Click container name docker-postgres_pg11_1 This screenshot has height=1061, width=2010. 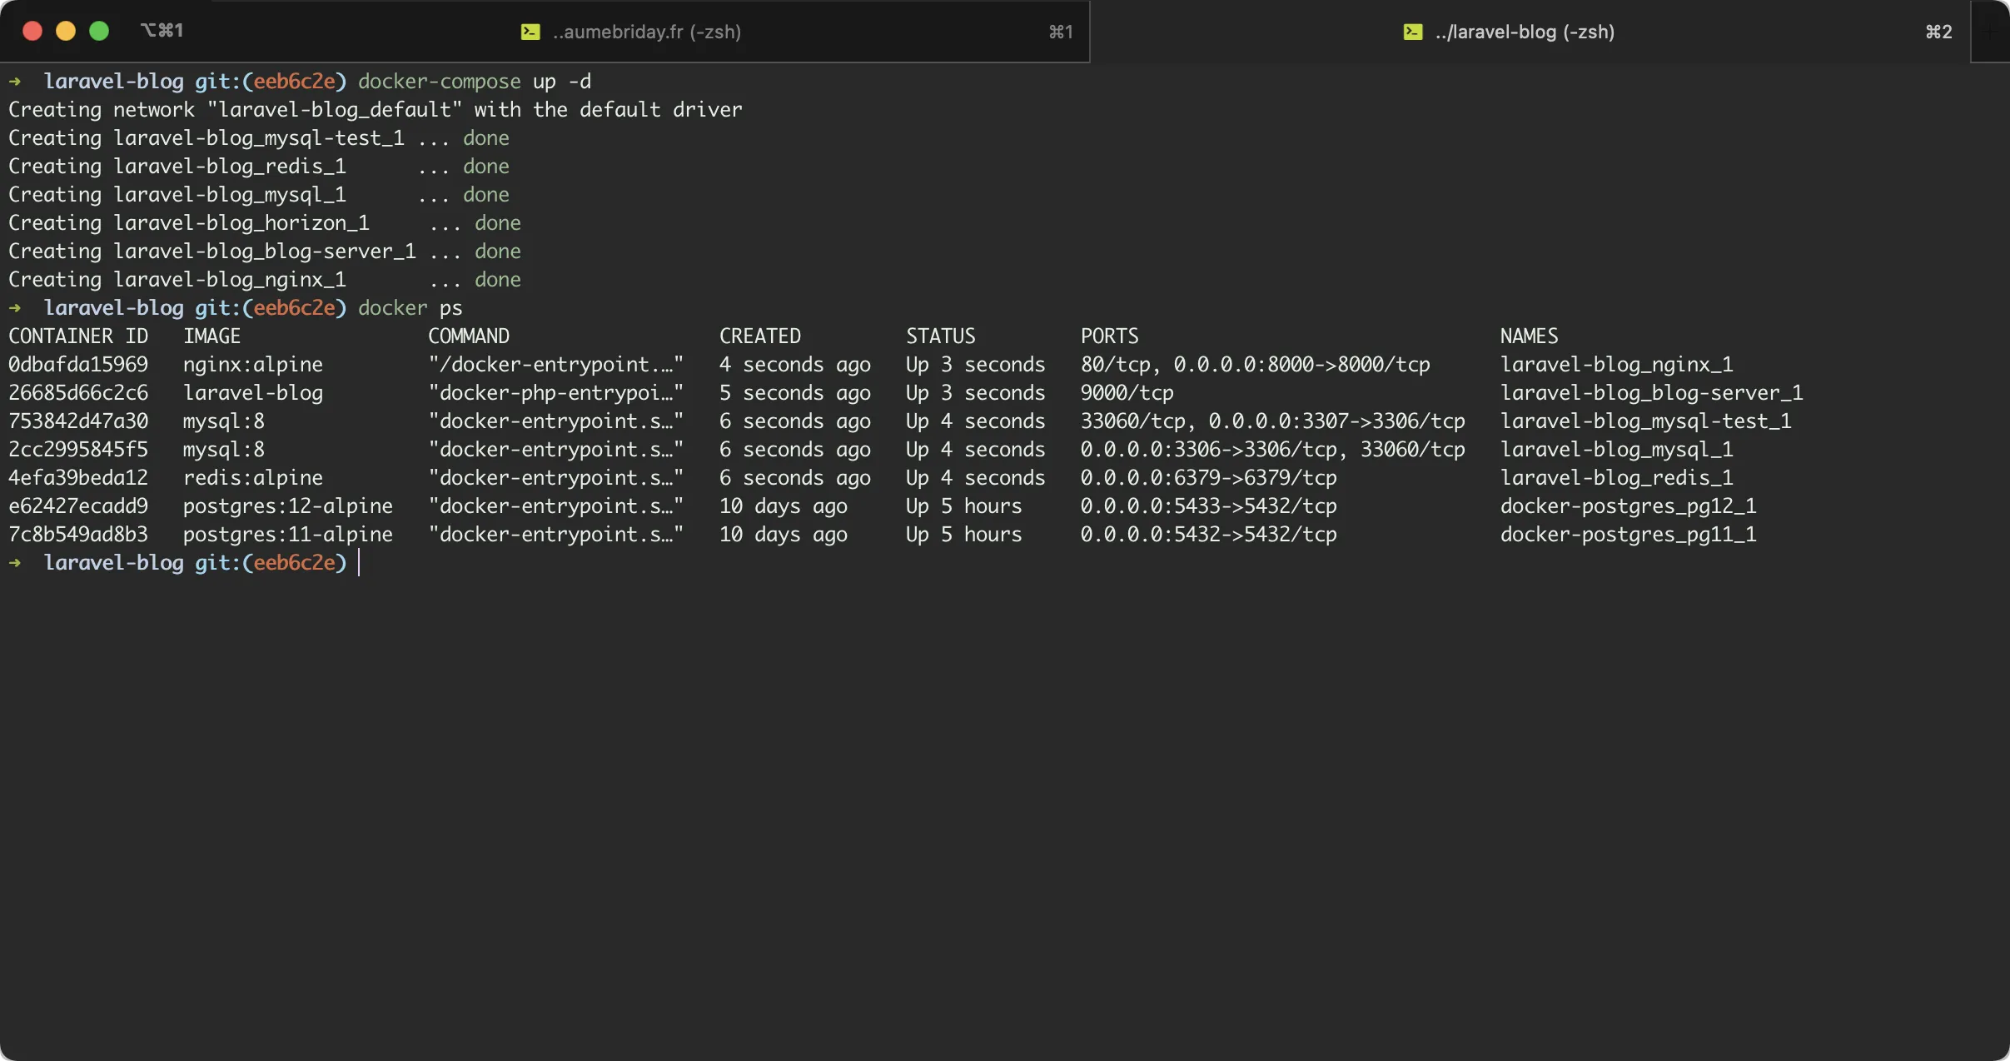[x=1628, y=535]
